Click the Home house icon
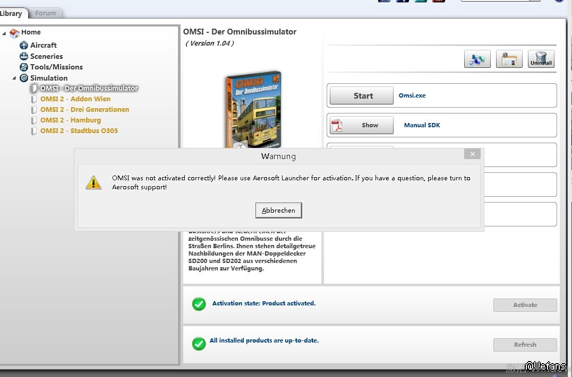 (14, 33)
